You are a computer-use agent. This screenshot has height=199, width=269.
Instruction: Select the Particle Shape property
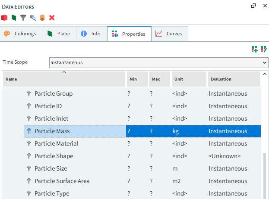(x=54, y=156)
